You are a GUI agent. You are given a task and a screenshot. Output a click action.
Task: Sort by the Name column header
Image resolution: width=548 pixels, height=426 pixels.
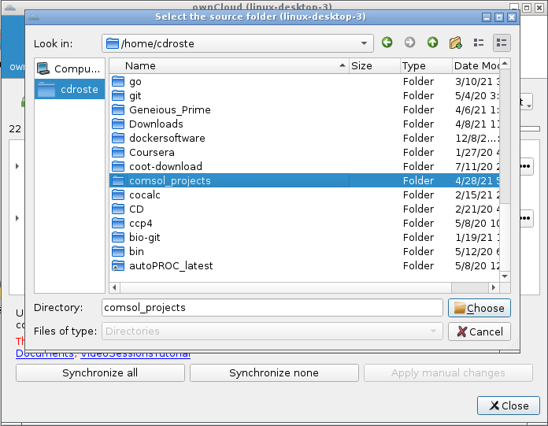point(229,65)
